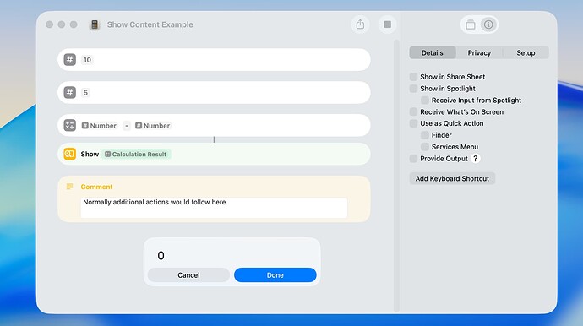Click the Number action icon for 5

coord(69,92)
